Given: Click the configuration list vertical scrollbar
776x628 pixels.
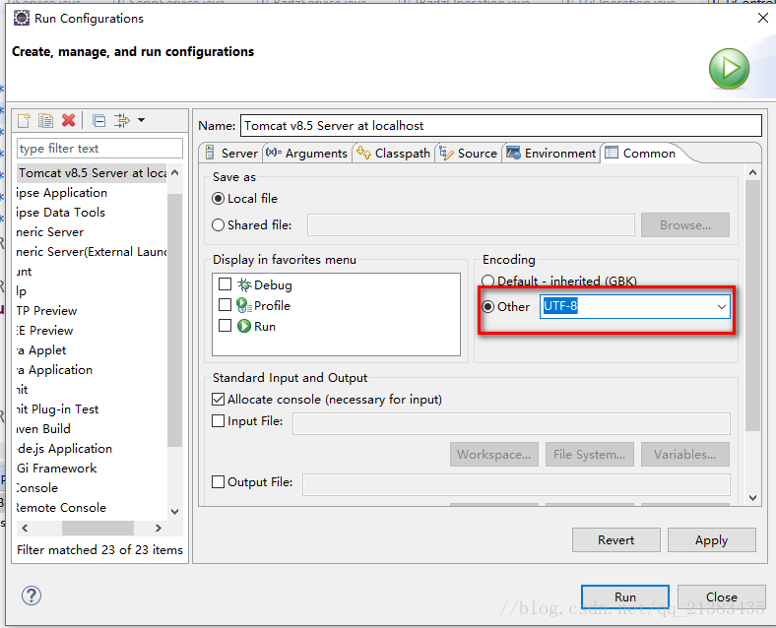Looking at the screenshot, I should (174, 321).
